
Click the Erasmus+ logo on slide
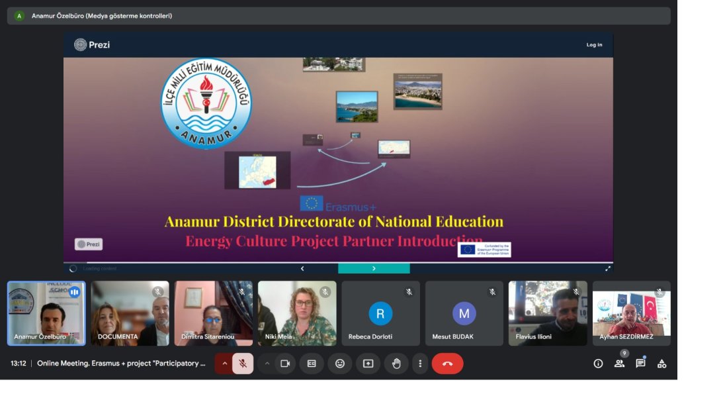point(338,205)
